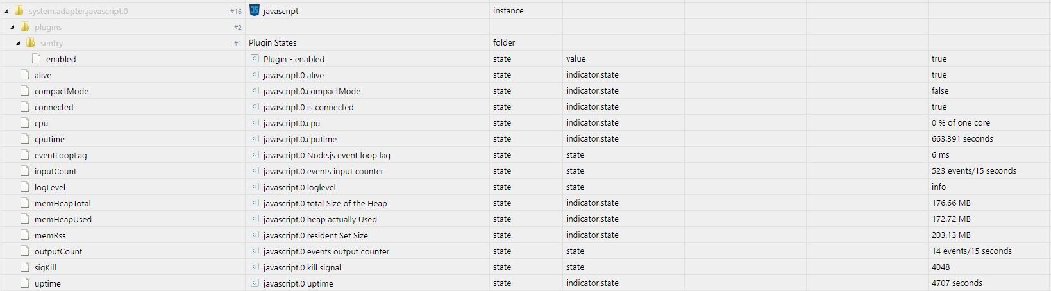The image size is (1051, 291).
Task: Click the compactMode value false
Action: click(x=940, y=91)
